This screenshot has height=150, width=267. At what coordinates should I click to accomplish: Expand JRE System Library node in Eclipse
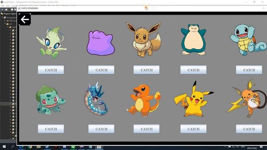coord(5,20)
